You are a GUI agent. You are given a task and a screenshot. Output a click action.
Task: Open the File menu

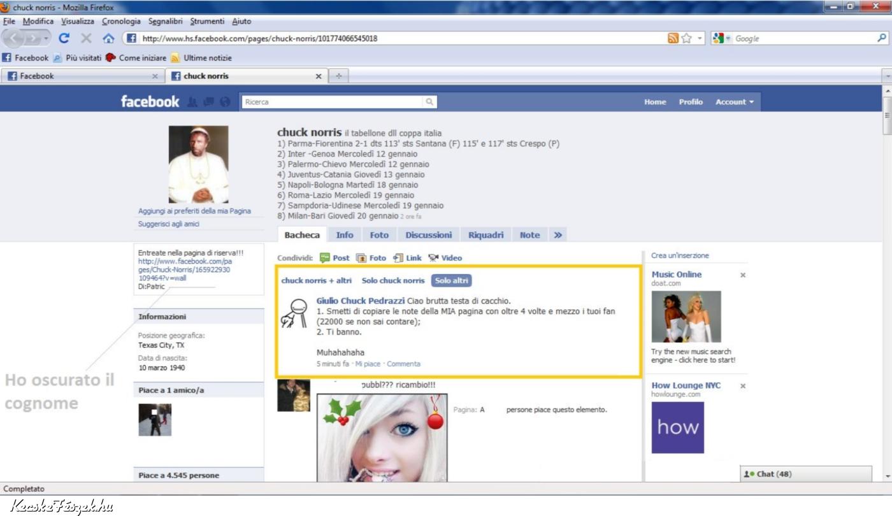tap(9, 21)
